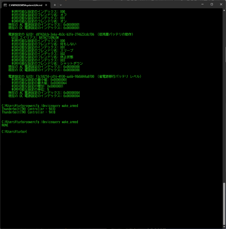Click the オン friendly name line
The width and height of the screenshot is (226, 229).
39,21
